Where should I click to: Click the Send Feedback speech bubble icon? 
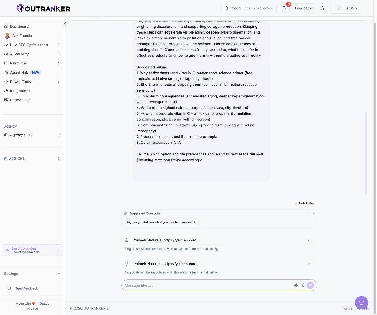(9, 288)
